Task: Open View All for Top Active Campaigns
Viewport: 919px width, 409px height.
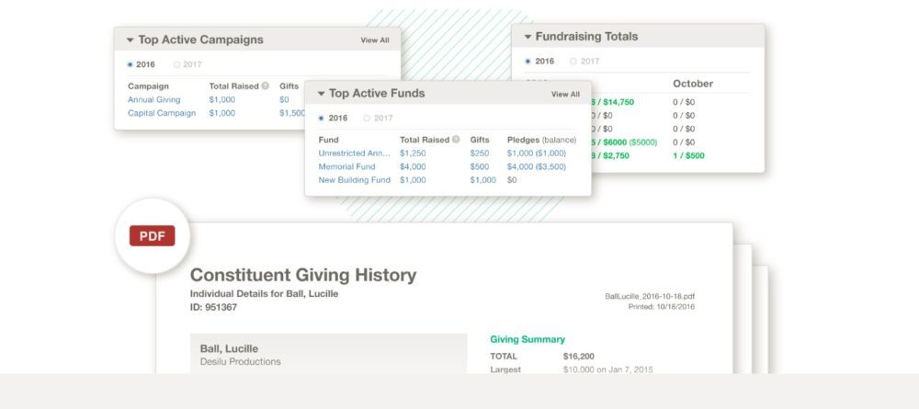Action: point(374,40)
